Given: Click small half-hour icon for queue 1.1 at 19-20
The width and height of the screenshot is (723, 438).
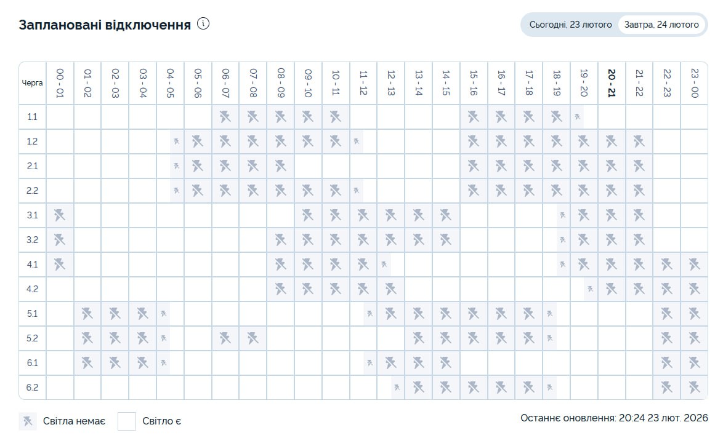Looking at the screenshot, I should pos(578,117).
